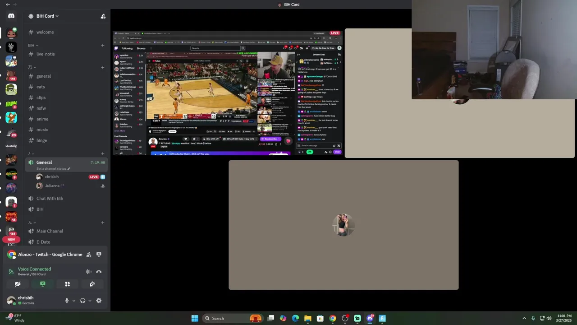Mute microphone in user panel
The width and height of the screenshot is (577, 325).
coord(67,301)
